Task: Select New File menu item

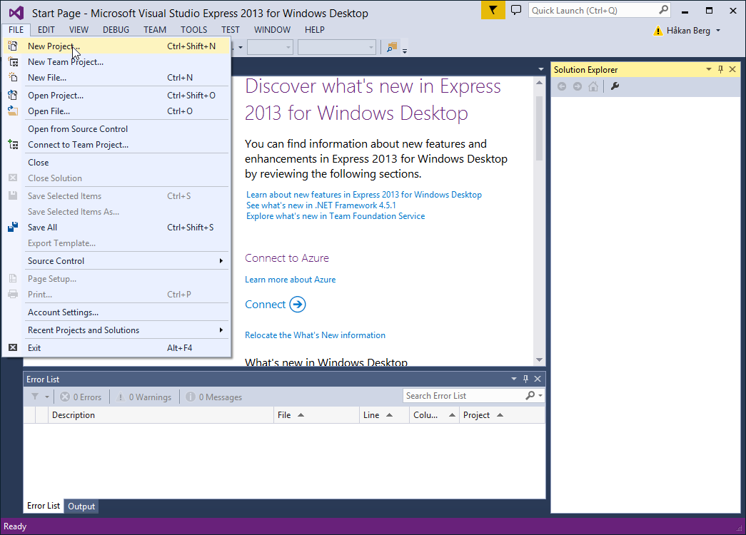Action: 116,78
